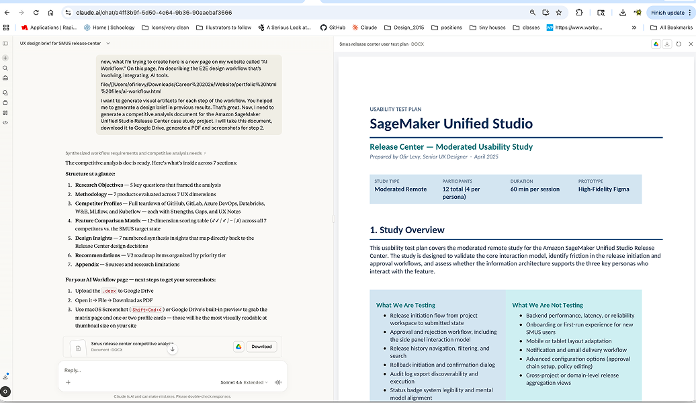Download the competitive analysis attachment
The image size is (696, 403).
click(x=261, y=346)
